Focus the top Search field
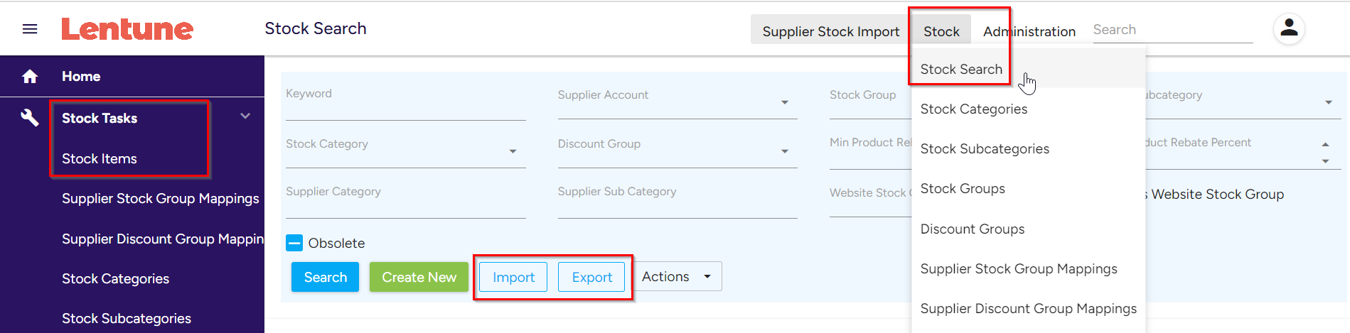Viewport: 1350px width, 333px height. point(1172,30)
